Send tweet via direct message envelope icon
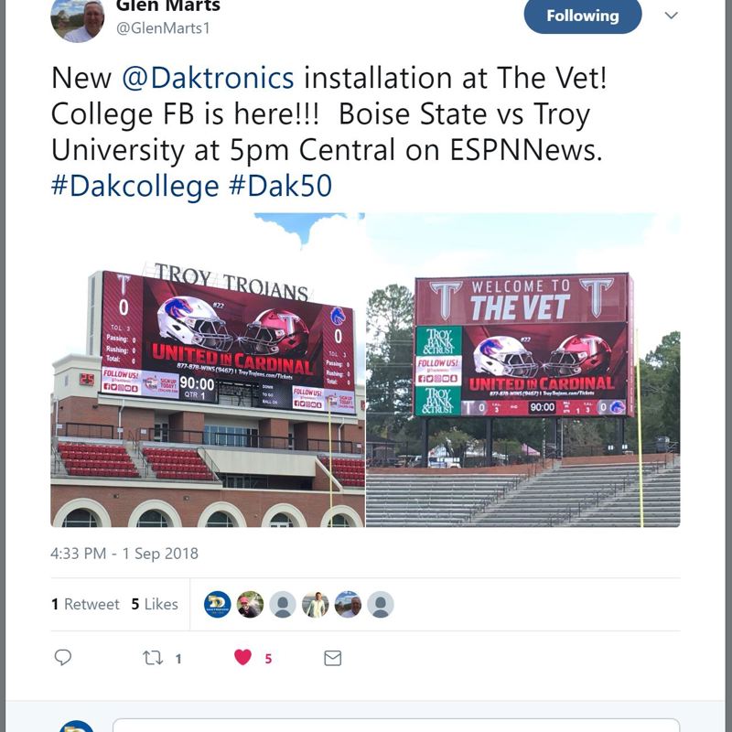The width and height of the screenshot is (732, 732). tap(333, 658)
